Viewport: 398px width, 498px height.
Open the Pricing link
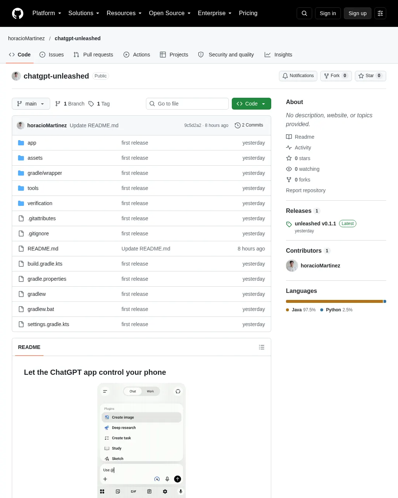248,13
